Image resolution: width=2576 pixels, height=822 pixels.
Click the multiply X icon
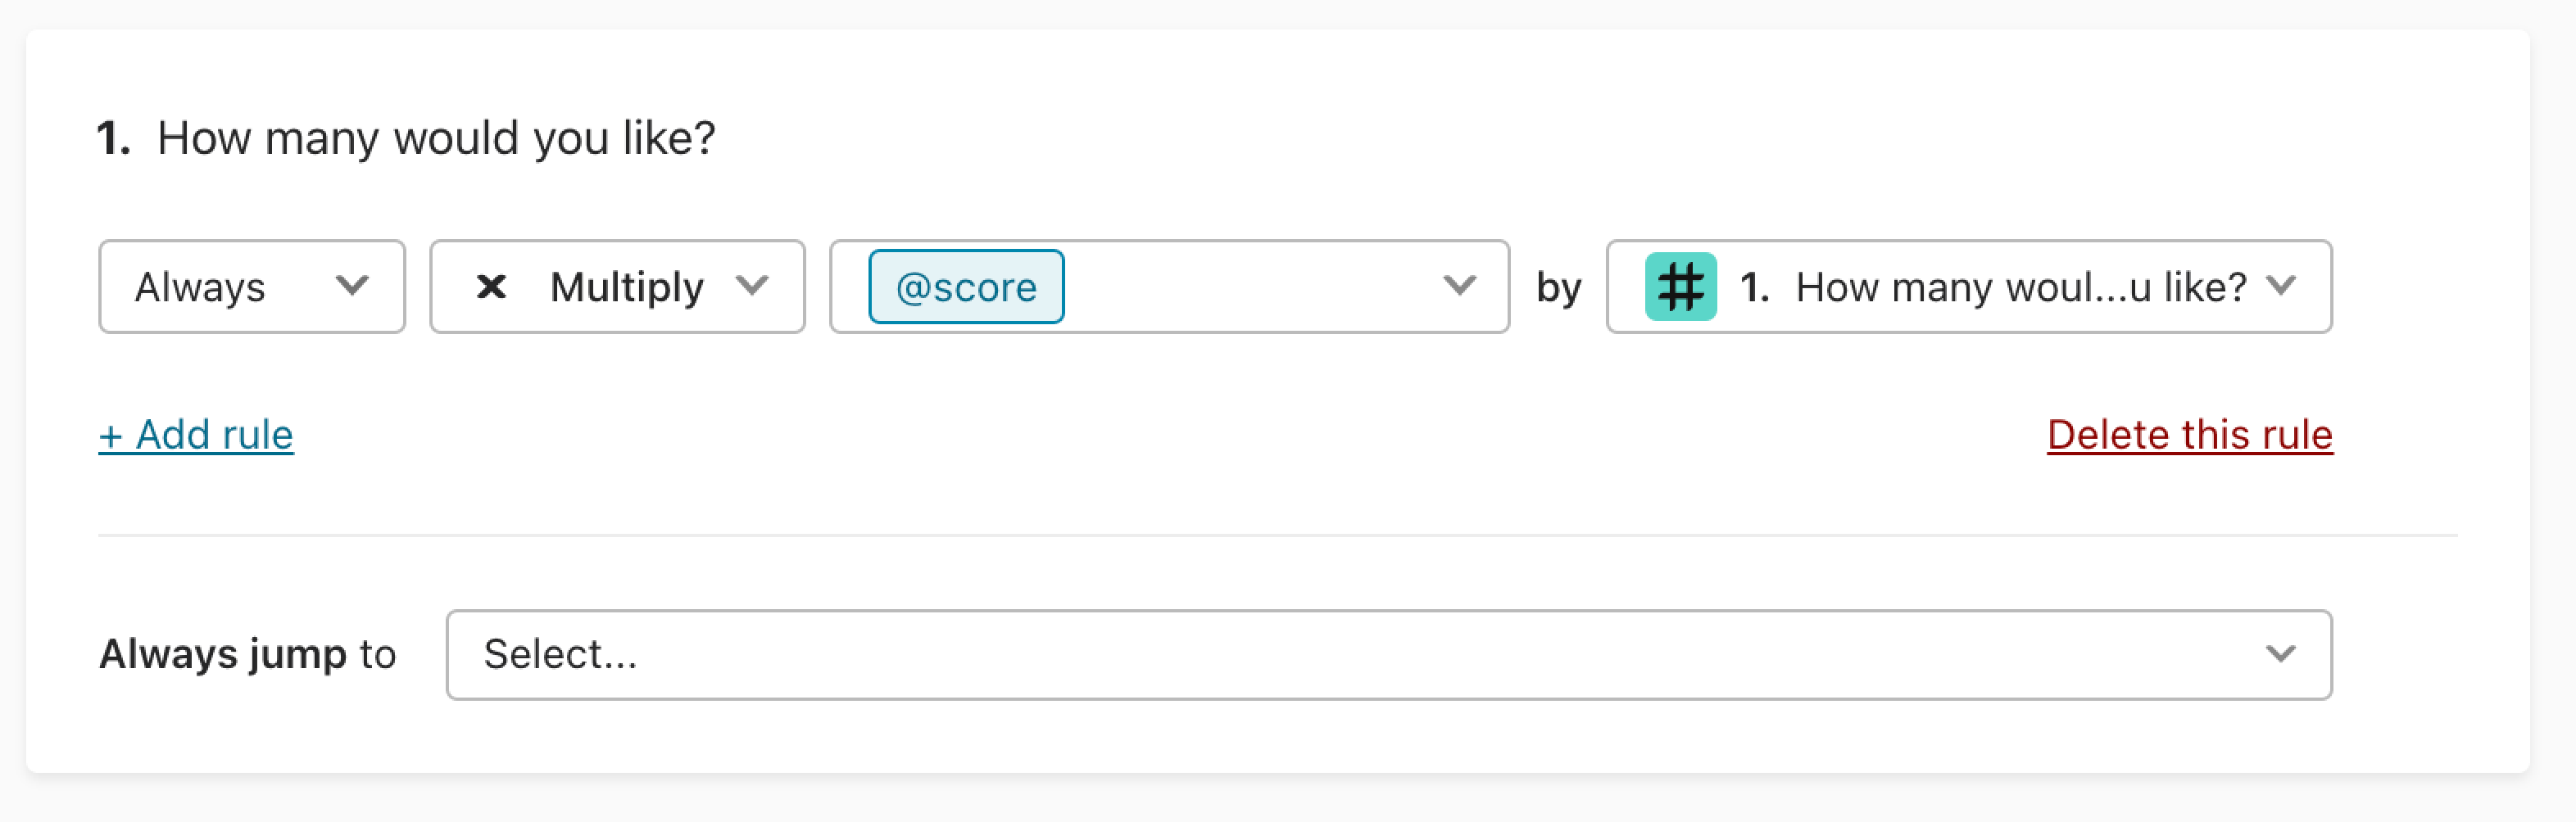[491, 287]
